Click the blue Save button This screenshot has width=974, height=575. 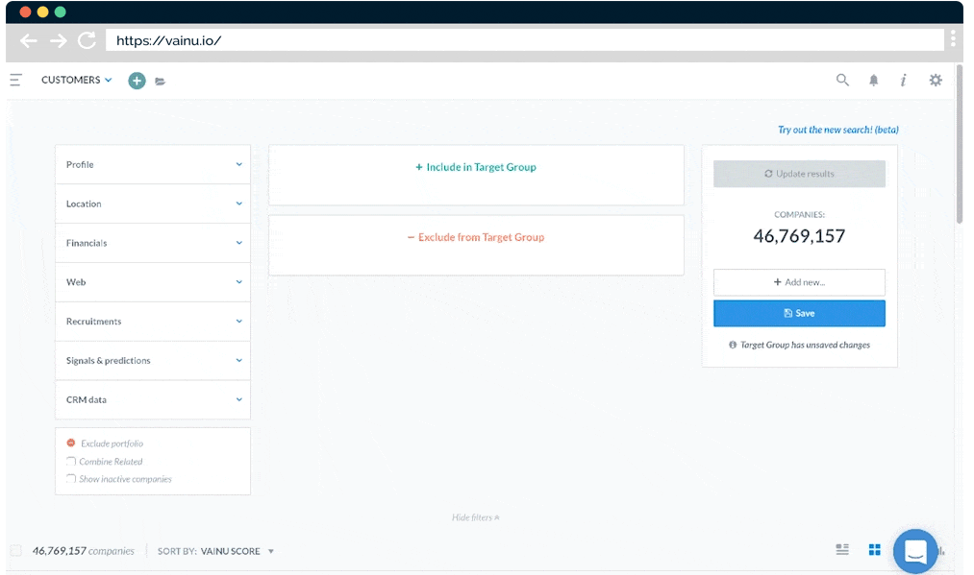point(799,313)
